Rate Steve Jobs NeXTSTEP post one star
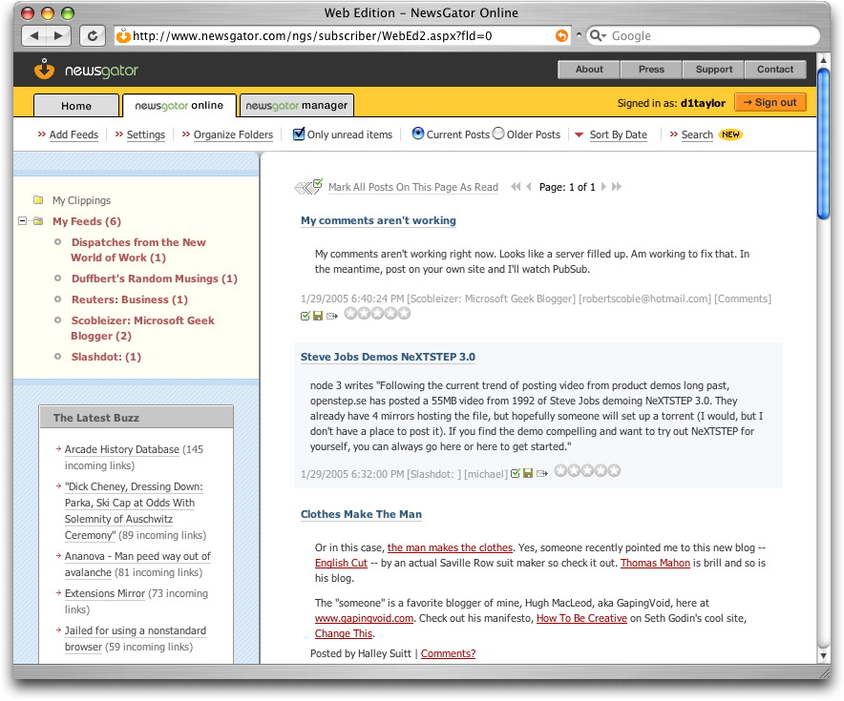844x701 pixels. coord(560,470)
